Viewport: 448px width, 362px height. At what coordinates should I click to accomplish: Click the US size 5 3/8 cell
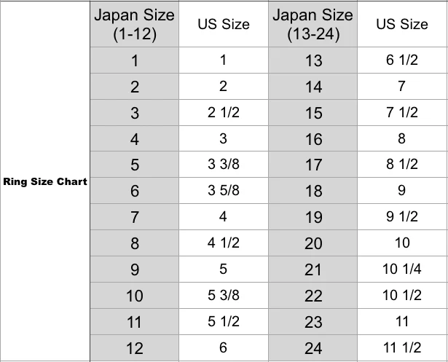(223, 295)
